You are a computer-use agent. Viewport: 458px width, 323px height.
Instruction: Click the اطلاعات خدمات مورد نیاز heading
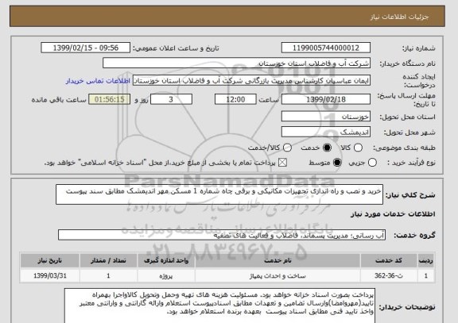393,214
